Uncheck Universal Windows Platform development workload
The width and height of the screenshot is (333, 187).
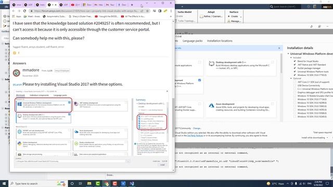(199, 80)
